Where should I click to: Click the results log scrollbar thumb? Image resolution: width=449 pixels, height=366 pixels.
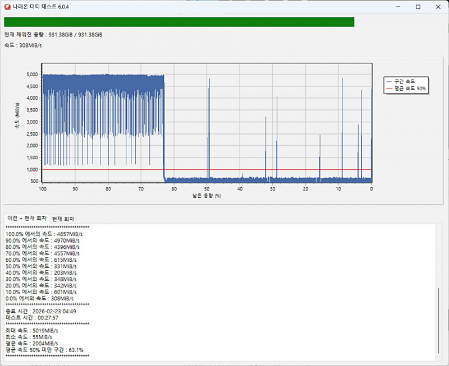(x=439, y=321)
